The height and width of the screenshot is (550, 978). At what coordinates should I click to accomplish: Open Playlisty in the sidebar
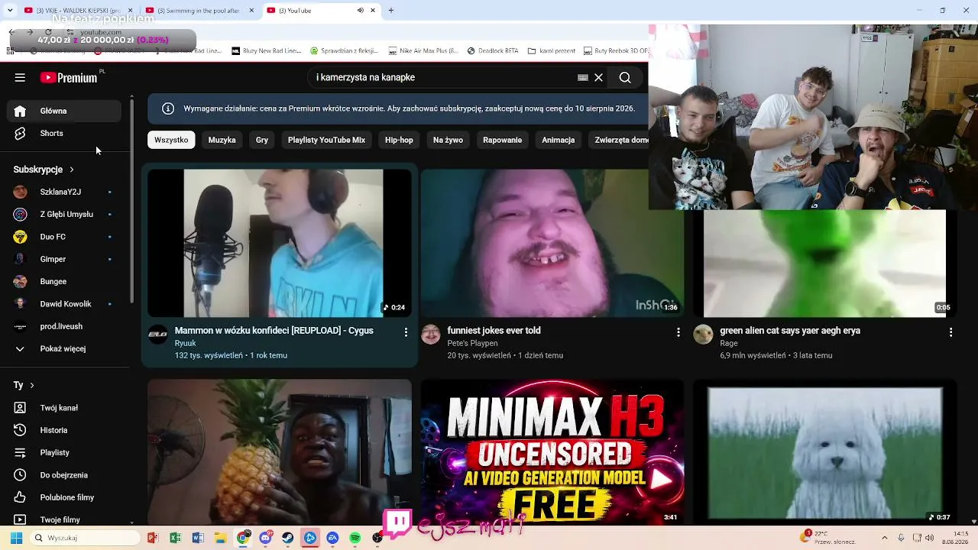pyautogui.click(x=64, y=452)
